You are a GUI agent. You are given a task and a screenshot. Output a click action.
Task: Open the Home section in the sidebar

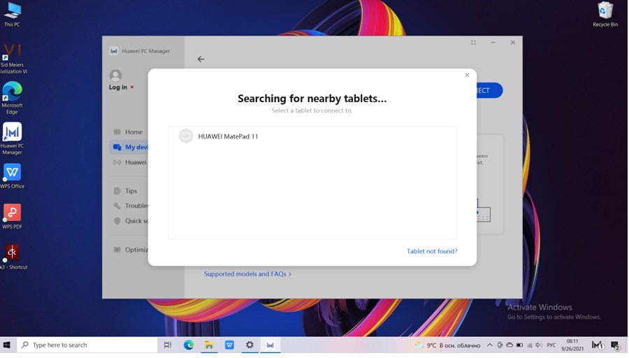133,132
